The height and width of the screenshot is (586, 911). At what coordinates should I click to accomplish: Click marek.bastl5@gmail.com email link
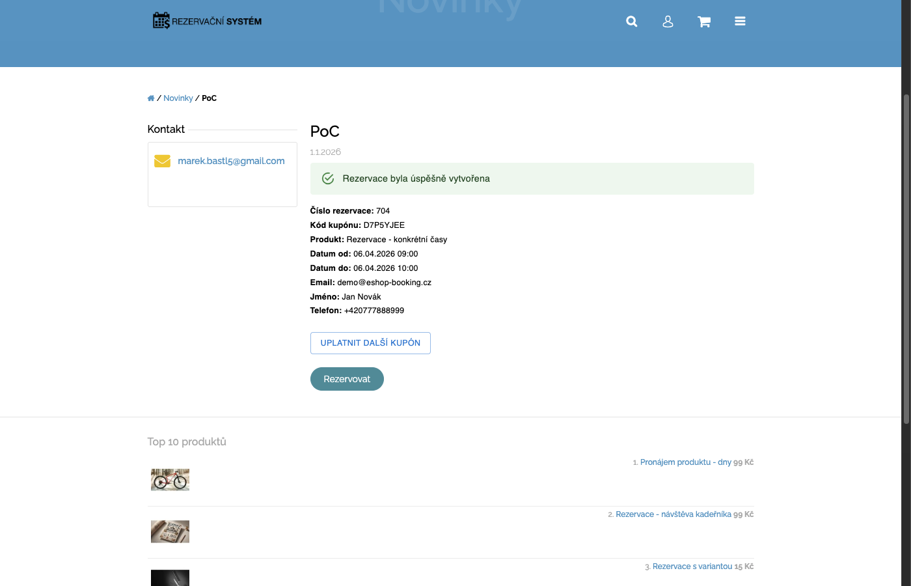tap(231, 161)
